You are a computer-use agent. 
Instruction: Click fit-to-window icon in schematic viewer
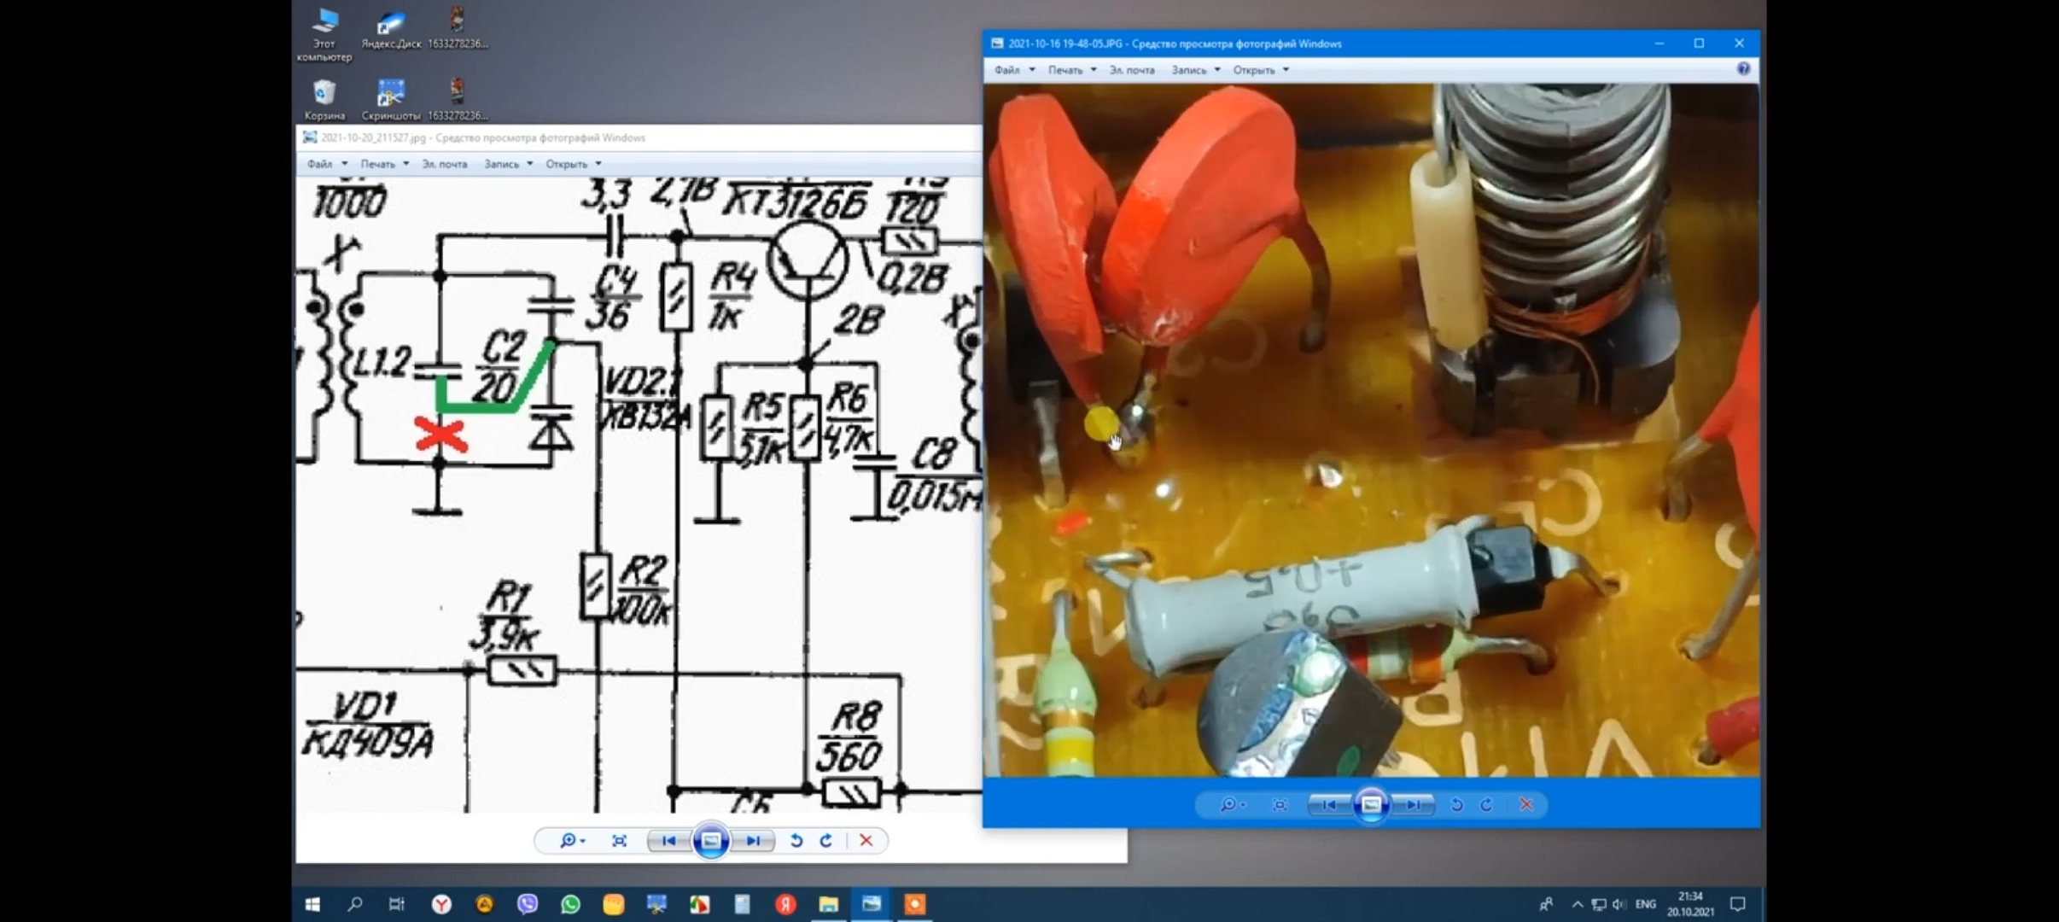coord(619,841)
